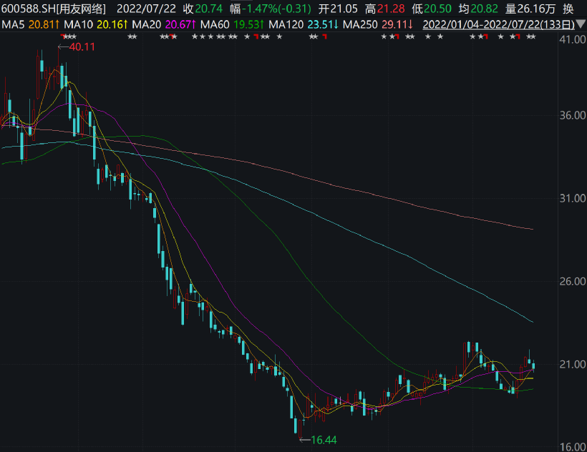Click the last star marker at top right
The width and height of the screenshot is (587, 452).
pyautogui.click(x=531, y=36)
